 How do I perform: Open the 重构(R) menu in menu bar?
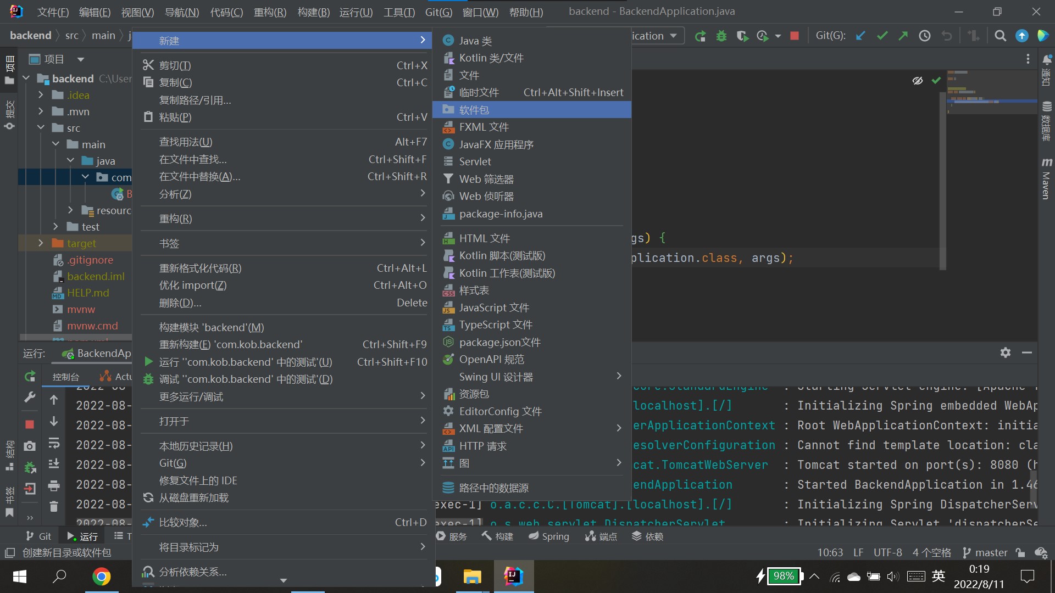[x=270, y=12]
